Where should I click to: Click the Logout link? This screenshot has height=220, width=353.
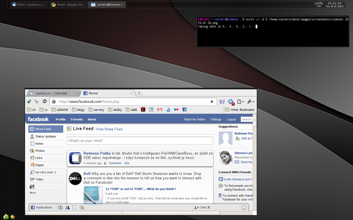[231, 119]
